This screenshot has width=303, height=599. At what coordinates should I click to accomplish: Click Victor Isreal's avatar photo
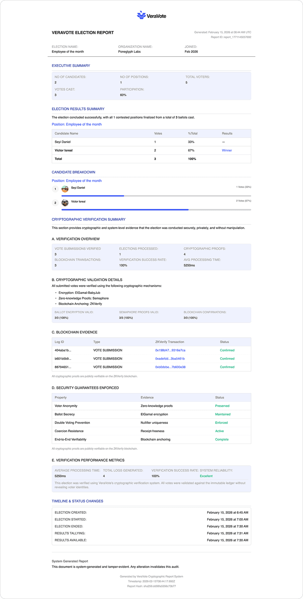(65, 203)
